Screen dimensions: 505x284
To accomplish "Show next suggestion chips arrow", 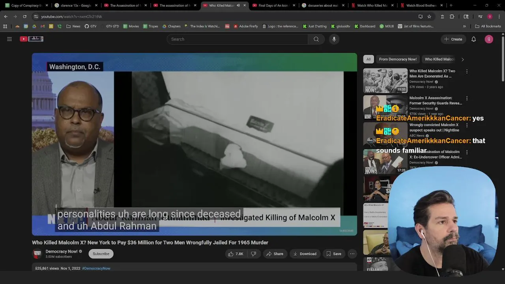I will [462, 60].
